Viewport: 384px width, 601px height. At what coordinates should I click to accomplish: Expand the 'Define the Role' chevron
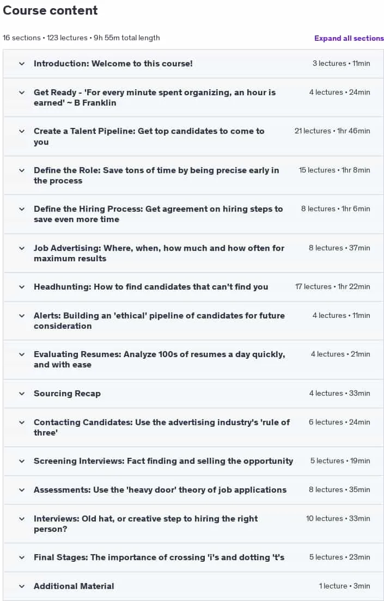tap(22, 170)
